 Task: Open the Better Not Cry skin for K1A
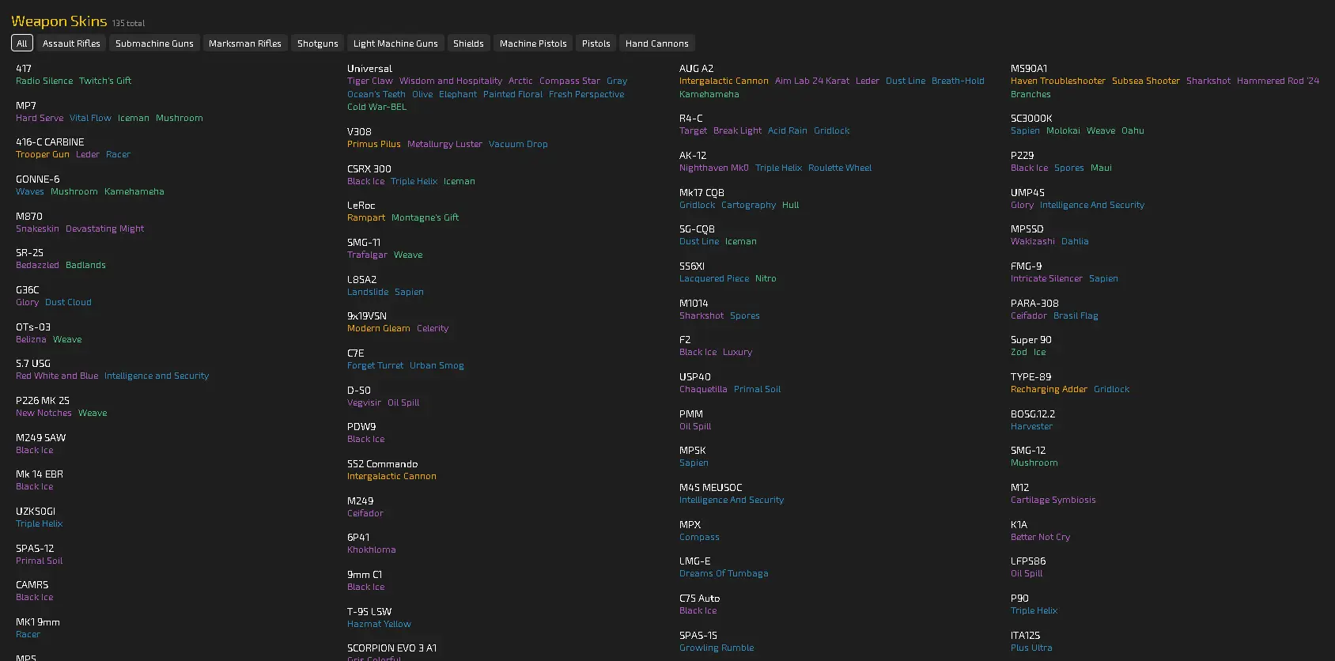[1040, 537]
